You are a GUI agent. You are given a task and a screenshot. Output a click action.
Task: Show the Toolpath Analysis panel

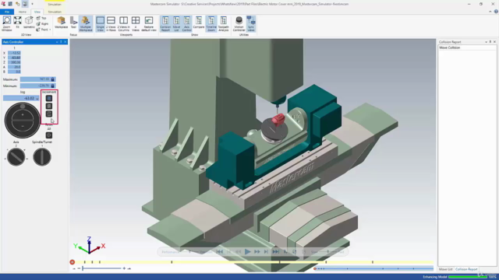[224, 23]
